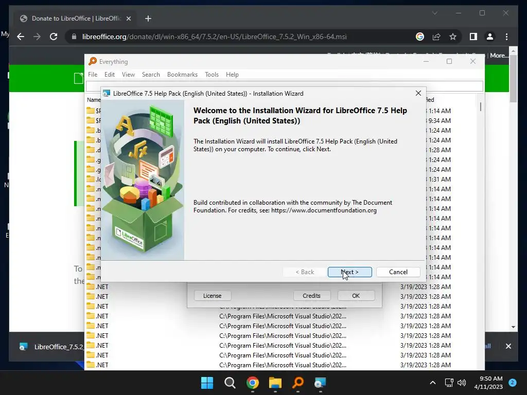Switch to the installer taskbar icon
Screen dimensions: 527x395
320,383
